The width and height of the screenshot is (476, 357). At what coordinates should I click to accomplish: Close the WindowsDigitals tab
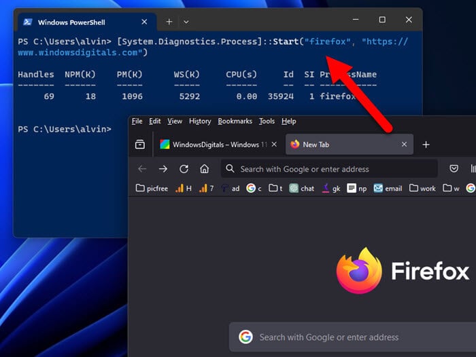coord(274,145)
